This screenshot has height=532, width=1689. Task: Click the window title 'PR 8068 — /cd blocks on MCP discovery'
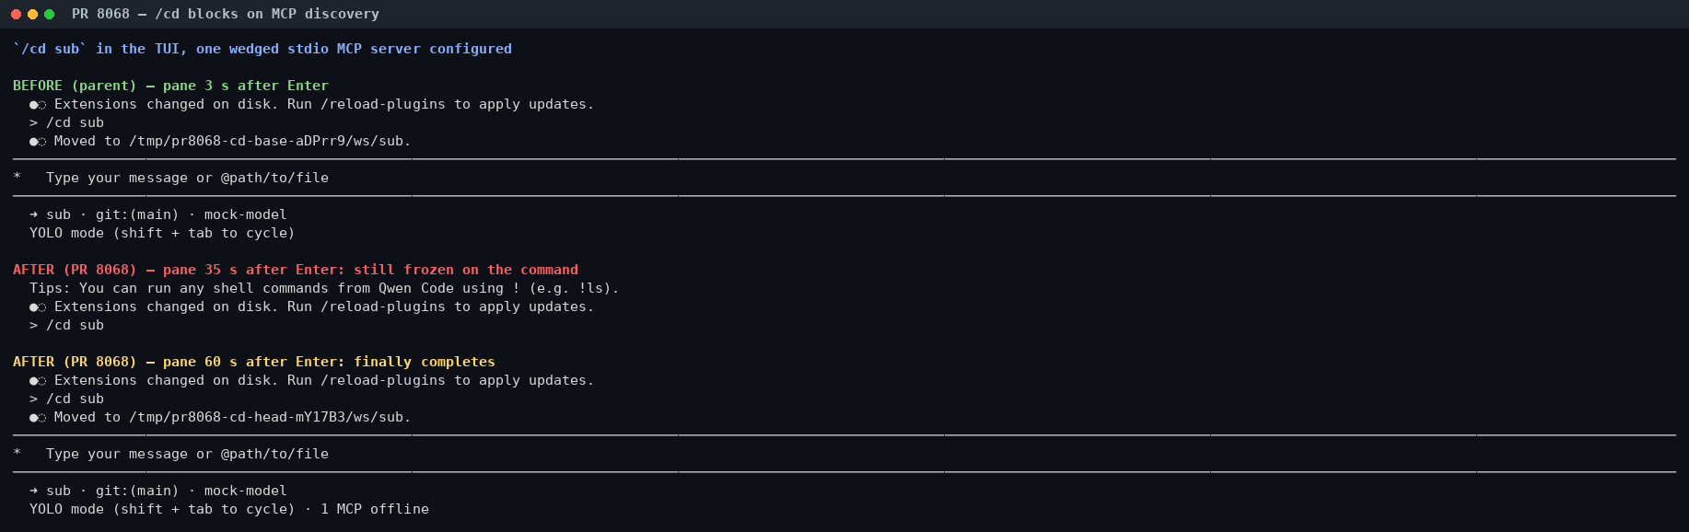pyautogui.click(x=226, y=14)
